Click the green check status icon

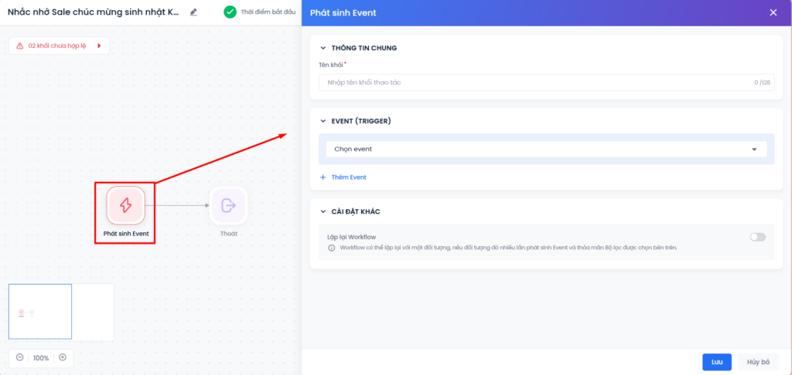click(230, 12)
